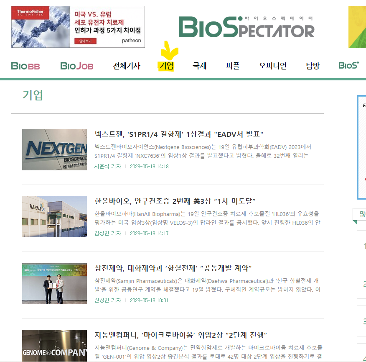
Task: Open the BioSpectator home logo
Action: coord(247,27)
